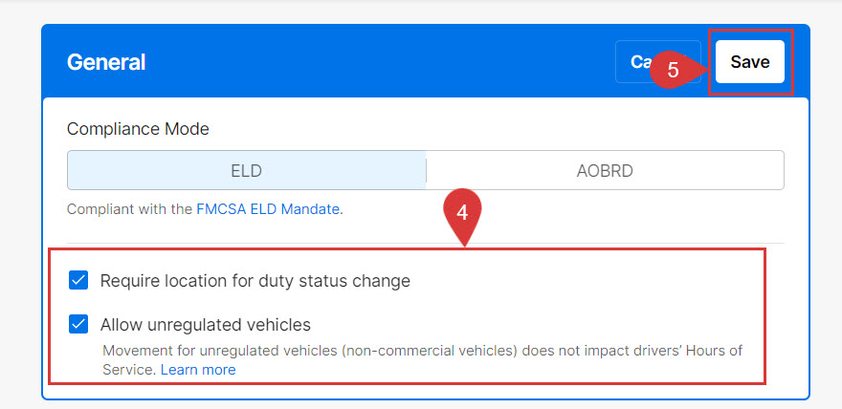Click the Compliance Mode label
The height and width of the screenshot is (409, 842).
[x=138, y=128]
